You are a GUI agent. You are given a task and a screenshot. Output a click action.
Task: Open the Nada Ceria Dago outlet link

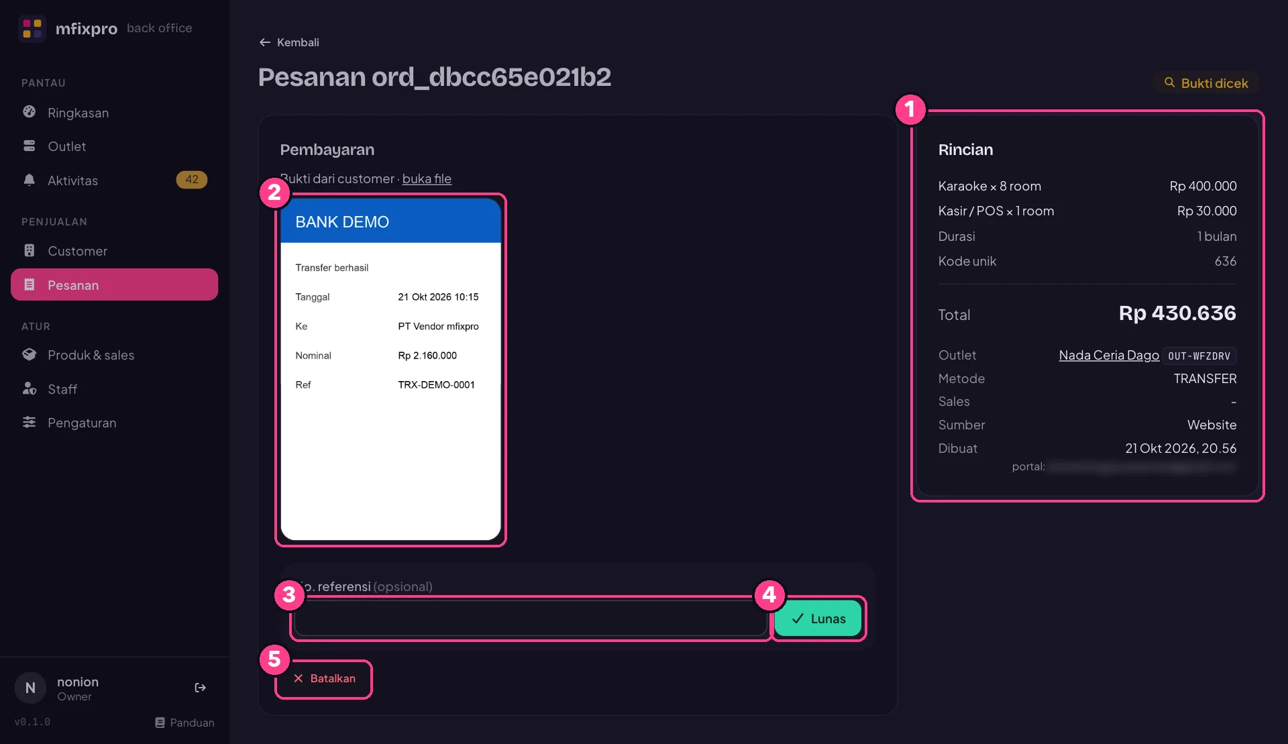(1109, 355)
